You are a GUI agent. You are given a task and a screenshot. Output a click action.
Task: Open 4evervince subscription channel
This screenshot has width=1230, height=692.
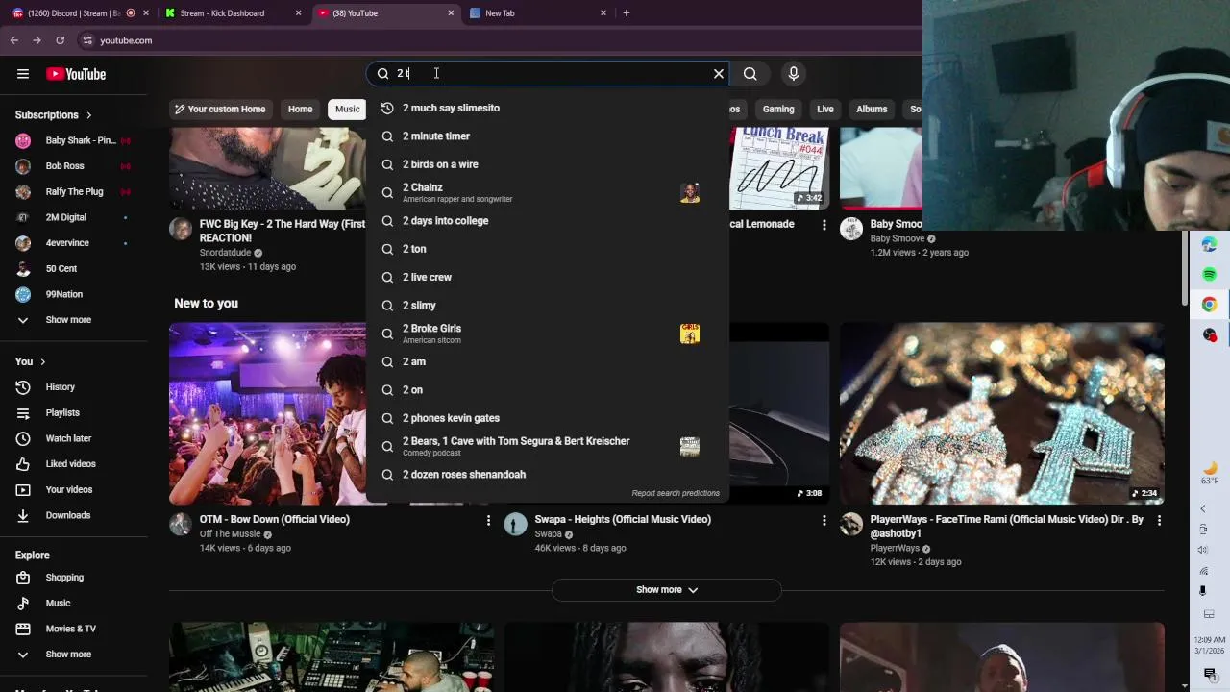(x=73, y=243)
